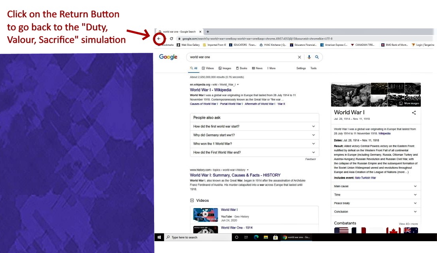Click the Google search box text
The width and height of the screenshot is (437, 253).
200,57
